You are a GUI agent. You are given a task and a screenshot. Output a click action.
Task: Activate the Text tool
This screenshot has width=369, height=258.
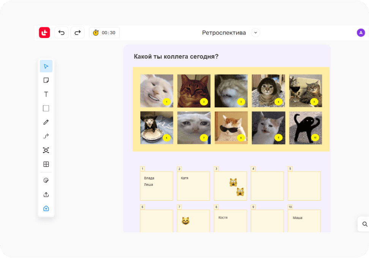[46, 94]
